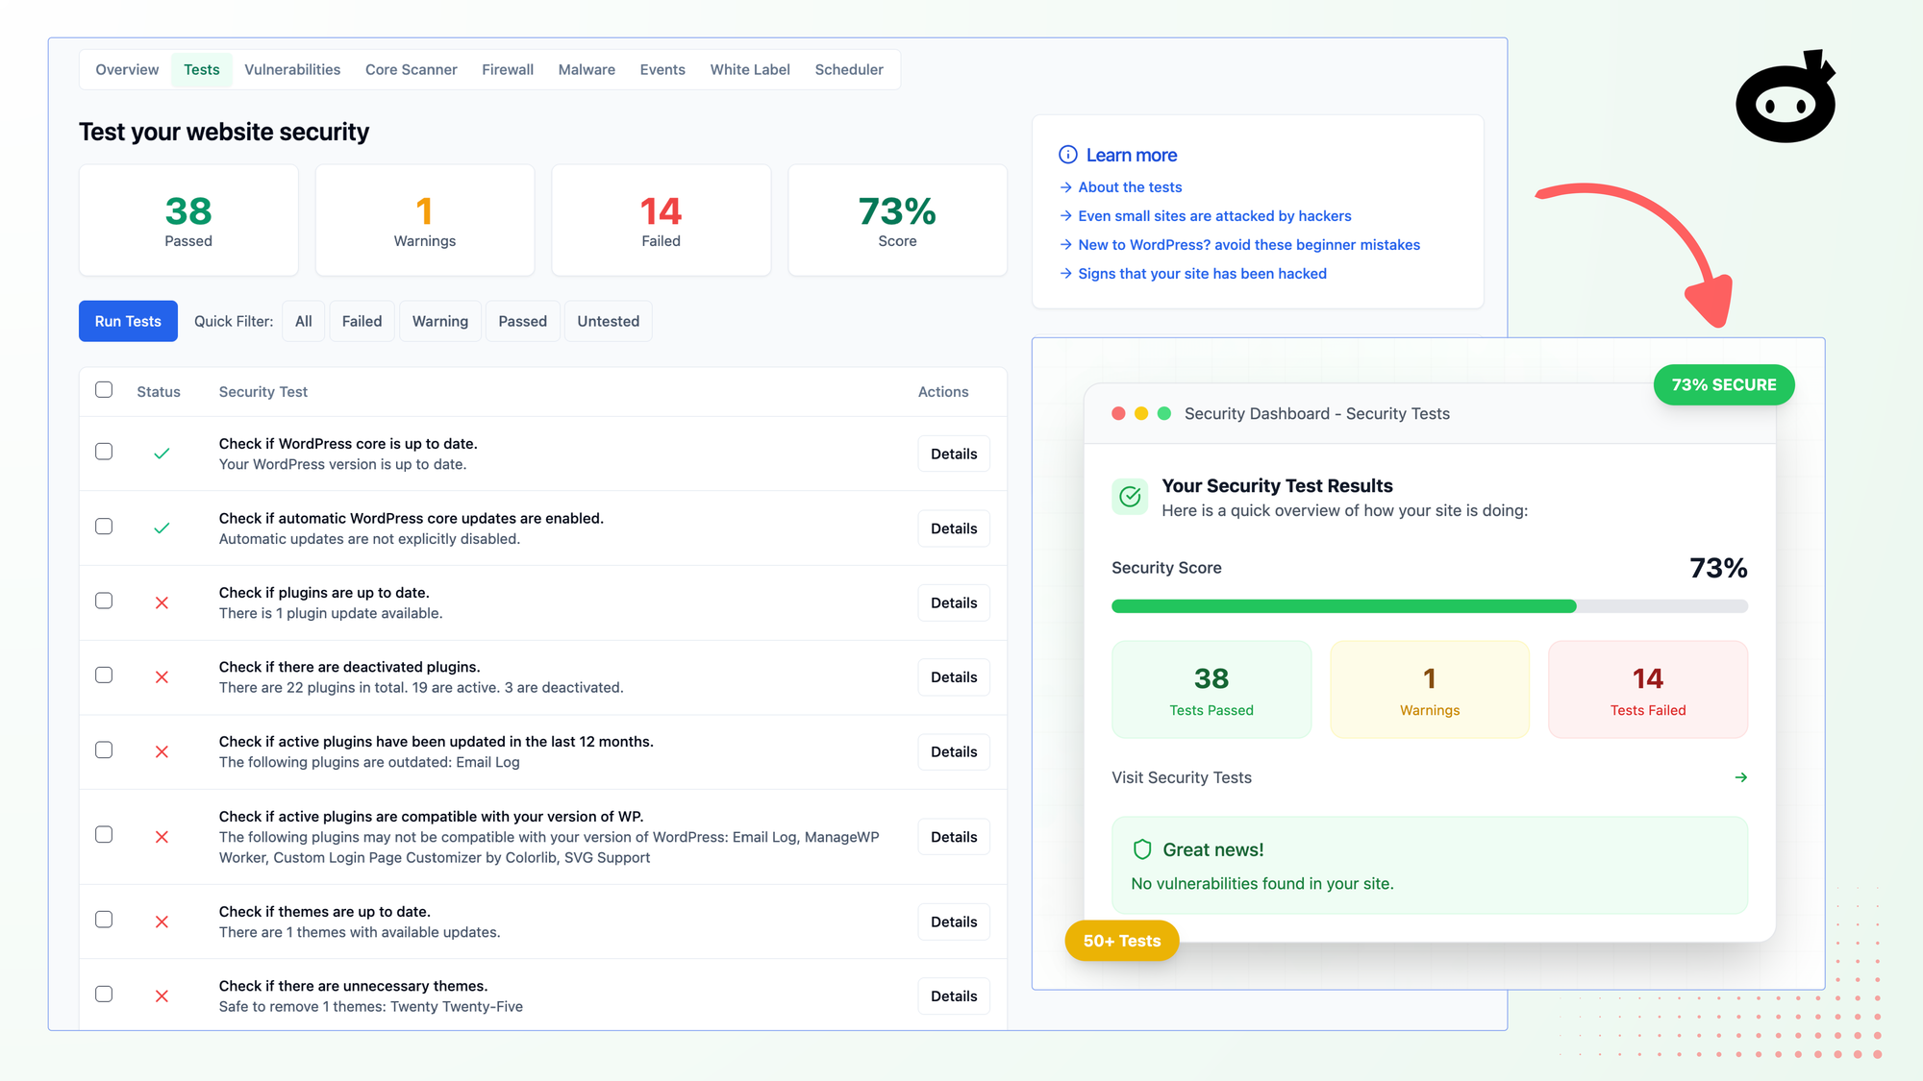
Task: Filter tests by the Failed quick filter
Action: (x=362, y=321)
